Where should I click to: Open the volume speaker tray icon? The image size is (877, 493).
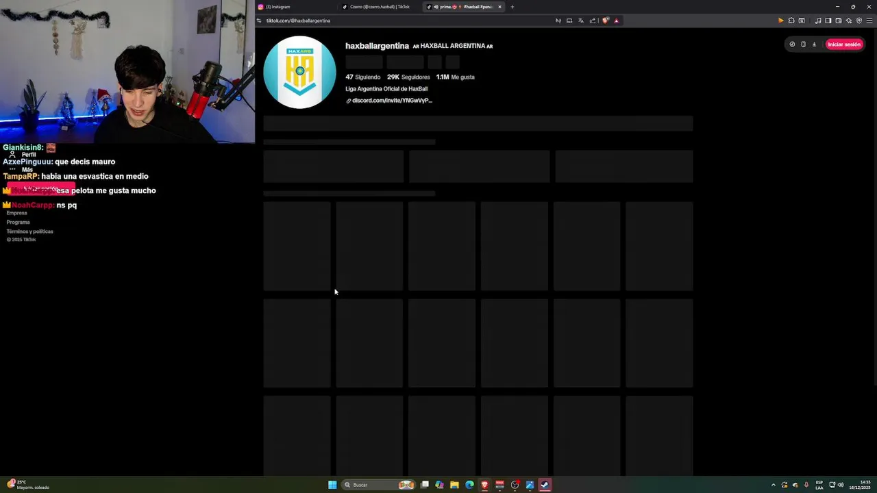pos(841,485)
